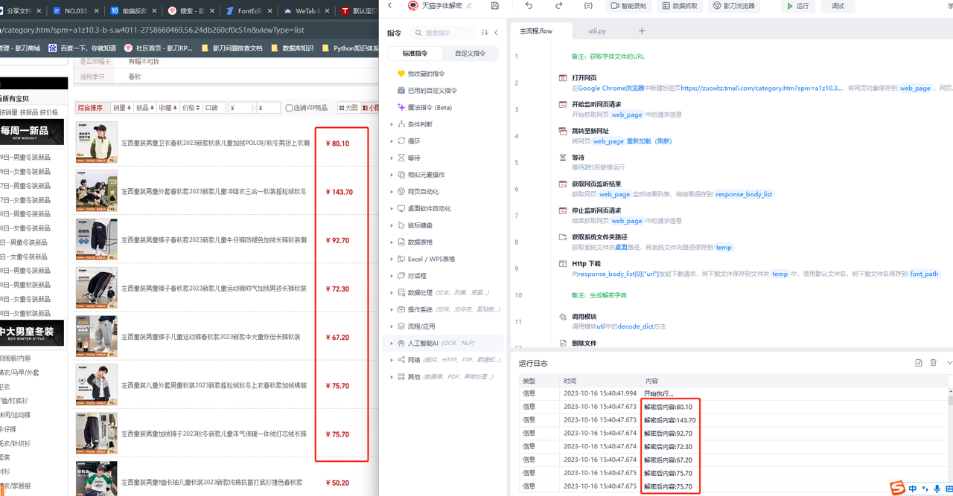Select the 大图 view toggle

(x=348, y=108)
